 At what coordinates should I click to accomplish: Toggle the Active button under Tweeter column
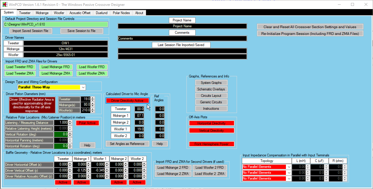point(63,182)
